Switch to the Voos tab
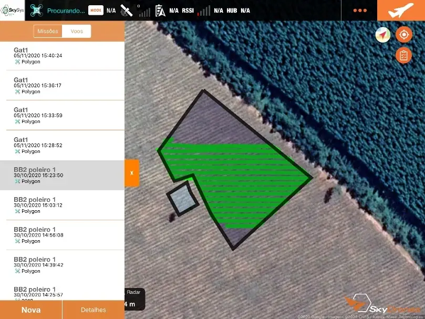This screenshot has height=319, width=425. coord(77,31)
